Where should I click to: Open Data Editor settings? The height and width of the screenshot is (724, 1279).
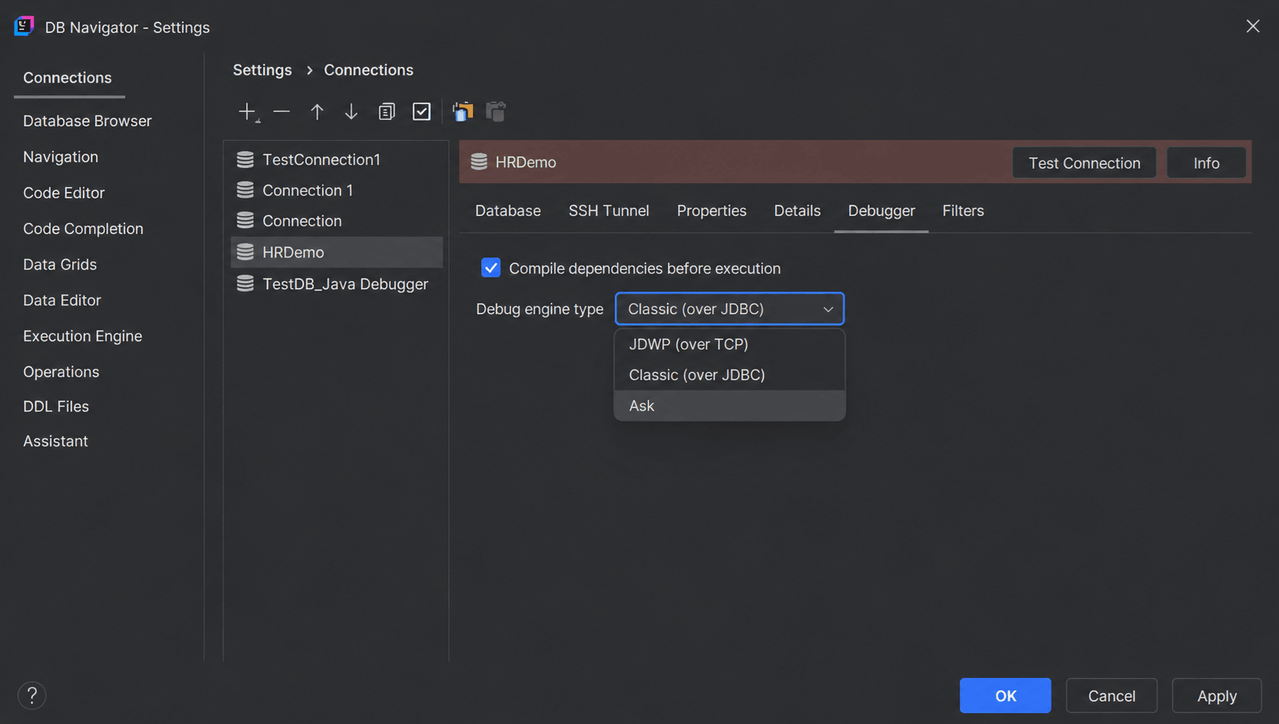(x=62, y=301)
